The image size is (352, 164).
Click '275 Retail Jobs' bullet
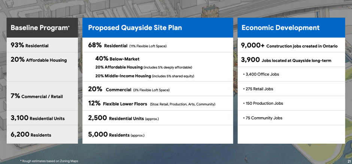coord(258,89)
